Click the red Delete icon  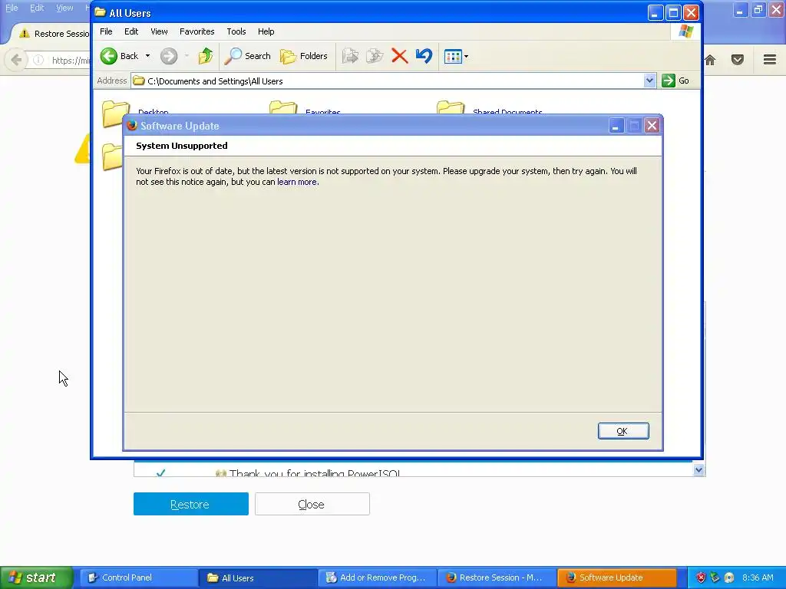click(x=399, y=56)
